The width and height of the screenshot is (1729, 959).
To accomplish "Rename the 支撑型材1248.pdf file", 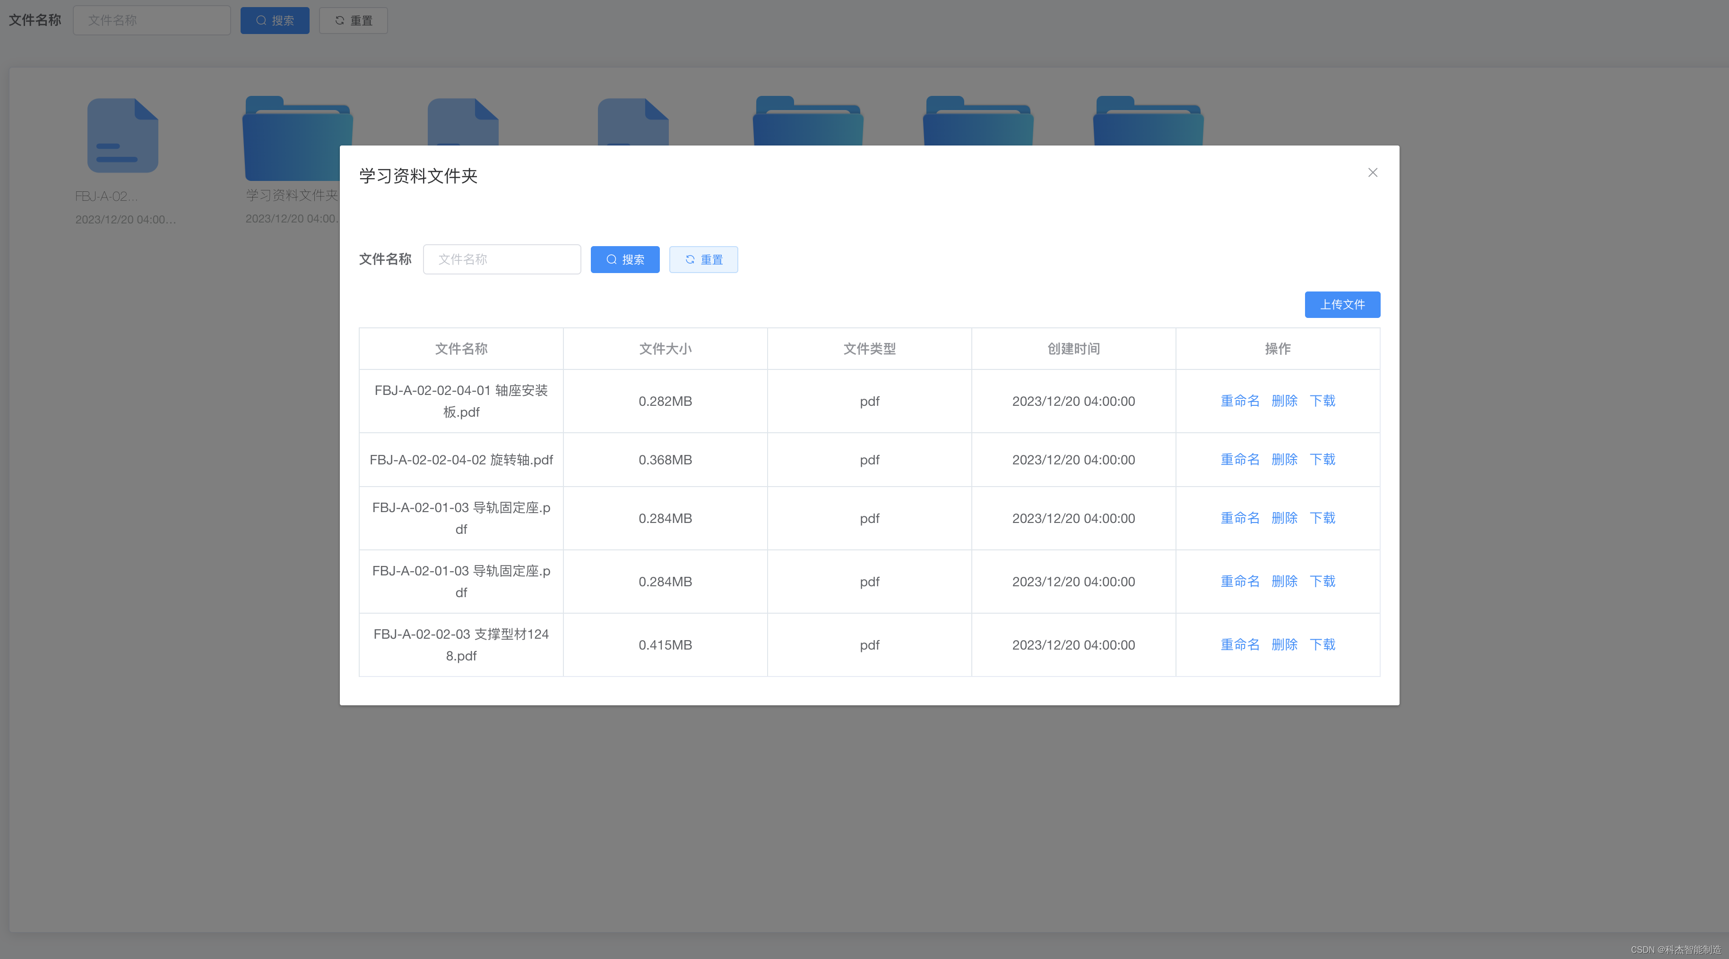I will pos(1240,644).
